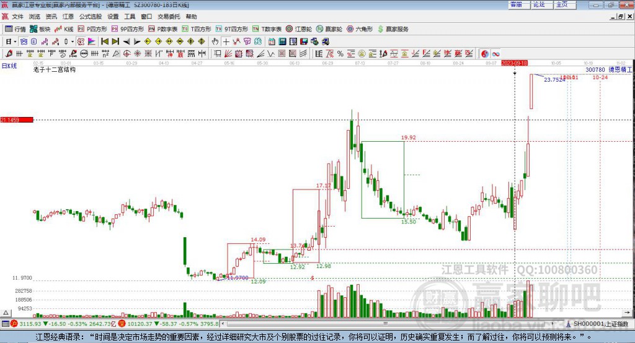Open the calendar icon showing 21
The width and height of the screenshot is (635, 343).
point(272,41)
